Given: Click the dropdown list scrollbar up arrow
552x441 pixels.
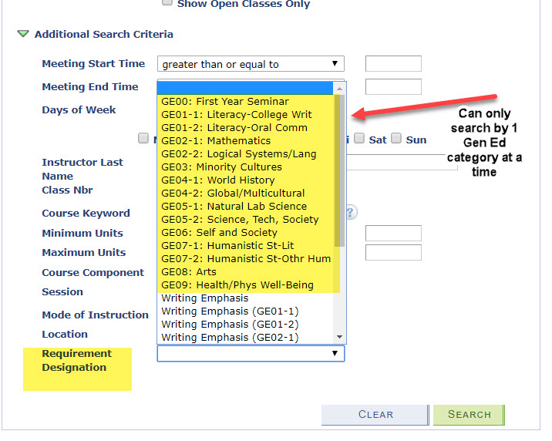Looking at the screenshot, I should click(339, 89).
